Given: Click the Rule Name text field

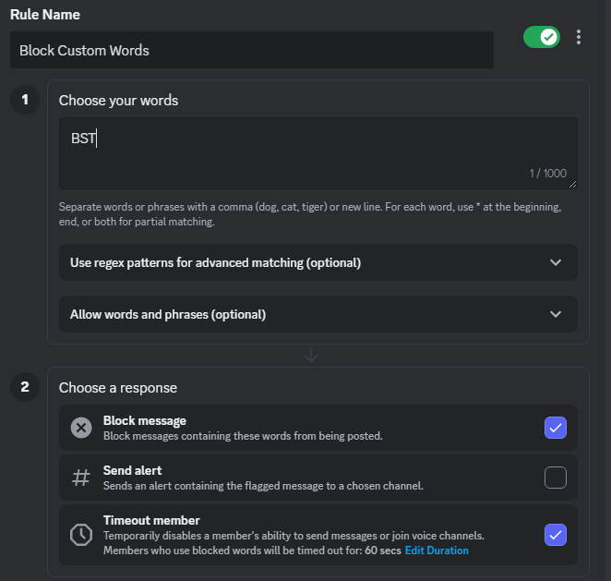Looking at the screenshot, I should 251,51.
